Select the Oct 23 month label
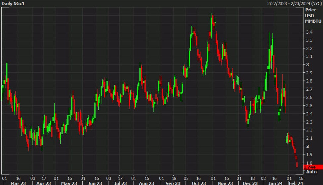The image size is (323, 185). point(198,182)
